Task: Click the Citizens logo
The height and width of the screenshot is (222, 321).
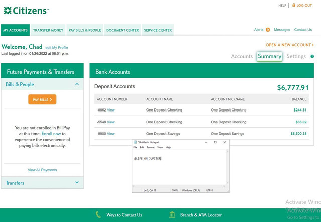Action: [27, 11]
